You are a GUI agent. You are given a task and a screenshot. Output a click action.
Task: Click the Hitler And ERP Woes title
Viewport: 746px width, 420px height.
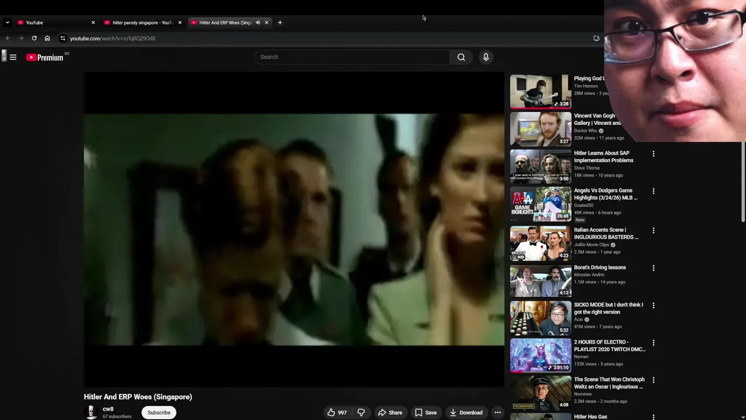pyautogui.click(x=138, y=397)
